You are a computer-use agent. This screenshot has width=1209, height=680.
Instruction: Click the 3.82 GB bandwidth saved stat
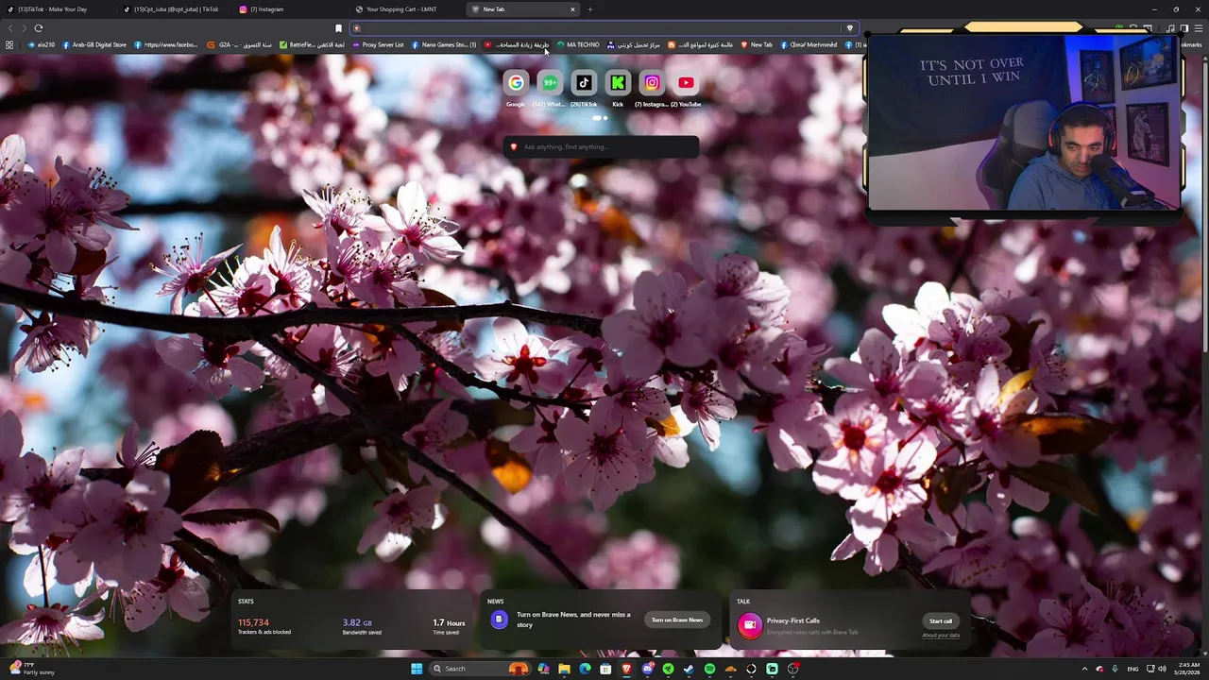362,626
